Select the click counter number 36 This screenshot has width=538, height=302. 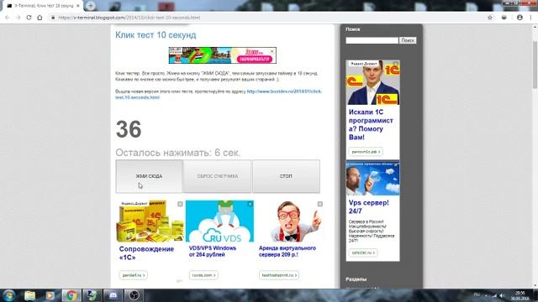click(x=129, y=129)
